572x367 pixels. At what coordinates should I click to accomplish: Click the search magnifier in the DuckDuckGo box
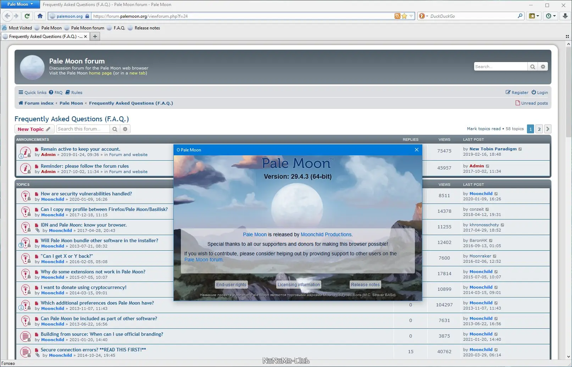click(x=520, y=16)
